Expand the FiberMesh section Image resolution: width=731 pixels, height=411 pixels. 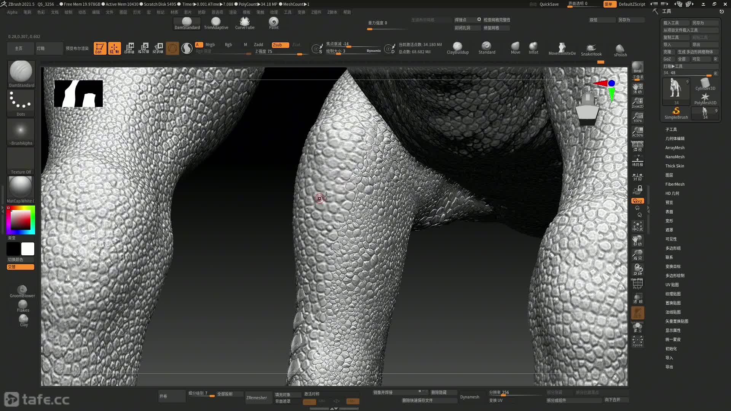point(675,184)
